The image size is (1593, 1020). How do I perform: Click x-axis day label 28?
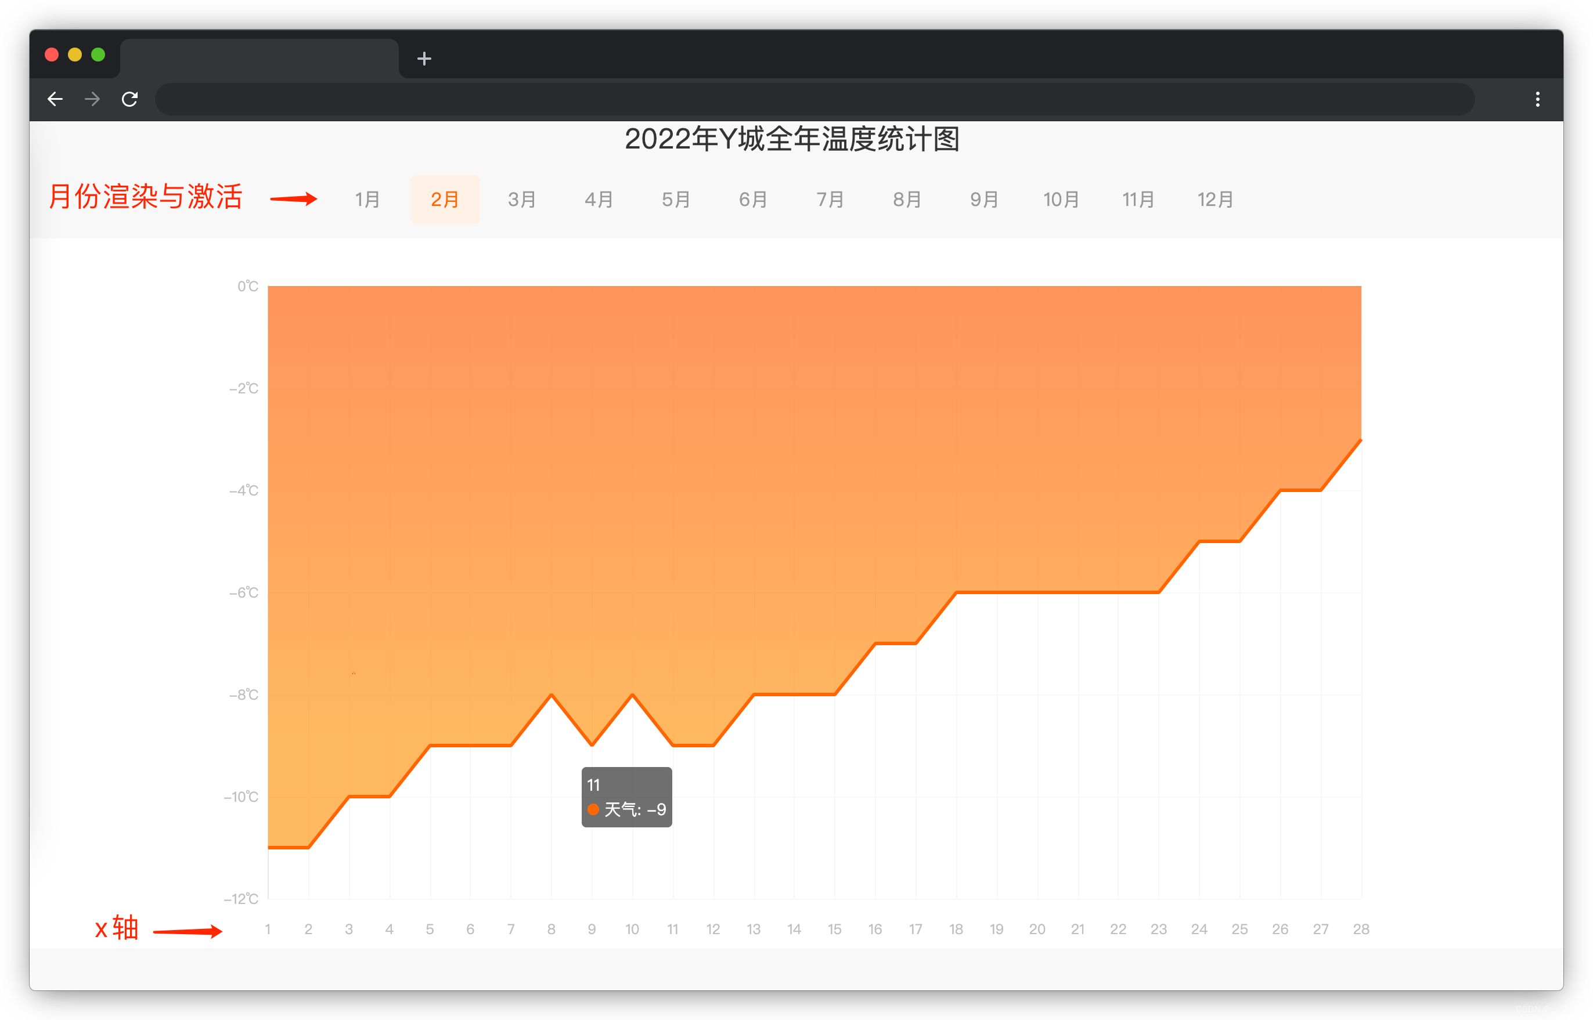pyautogui.click(x=1361, y=929)
